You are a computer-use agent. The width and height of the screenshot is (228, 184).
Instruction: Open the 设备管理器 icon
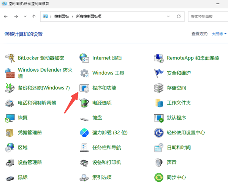[10, 163]
